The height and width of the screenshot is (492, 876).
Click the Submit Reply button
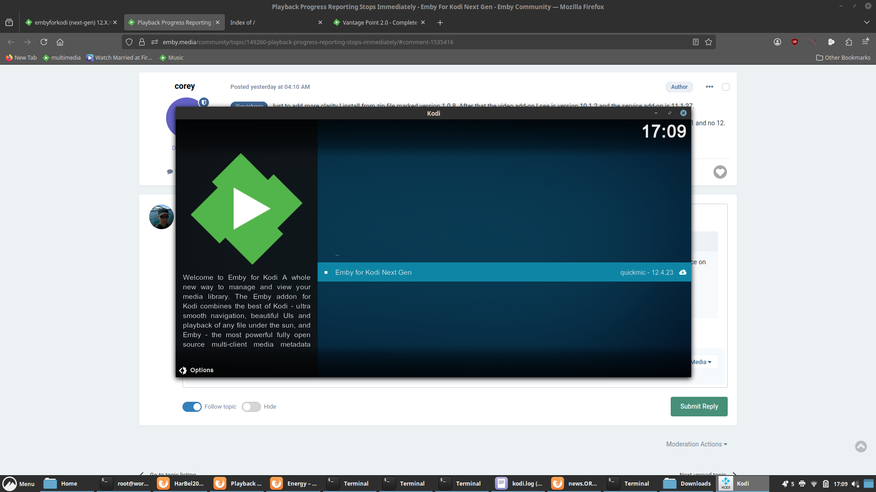(699, 406)
